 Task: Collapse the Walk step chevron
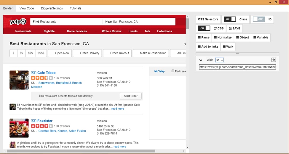(201, 60)
